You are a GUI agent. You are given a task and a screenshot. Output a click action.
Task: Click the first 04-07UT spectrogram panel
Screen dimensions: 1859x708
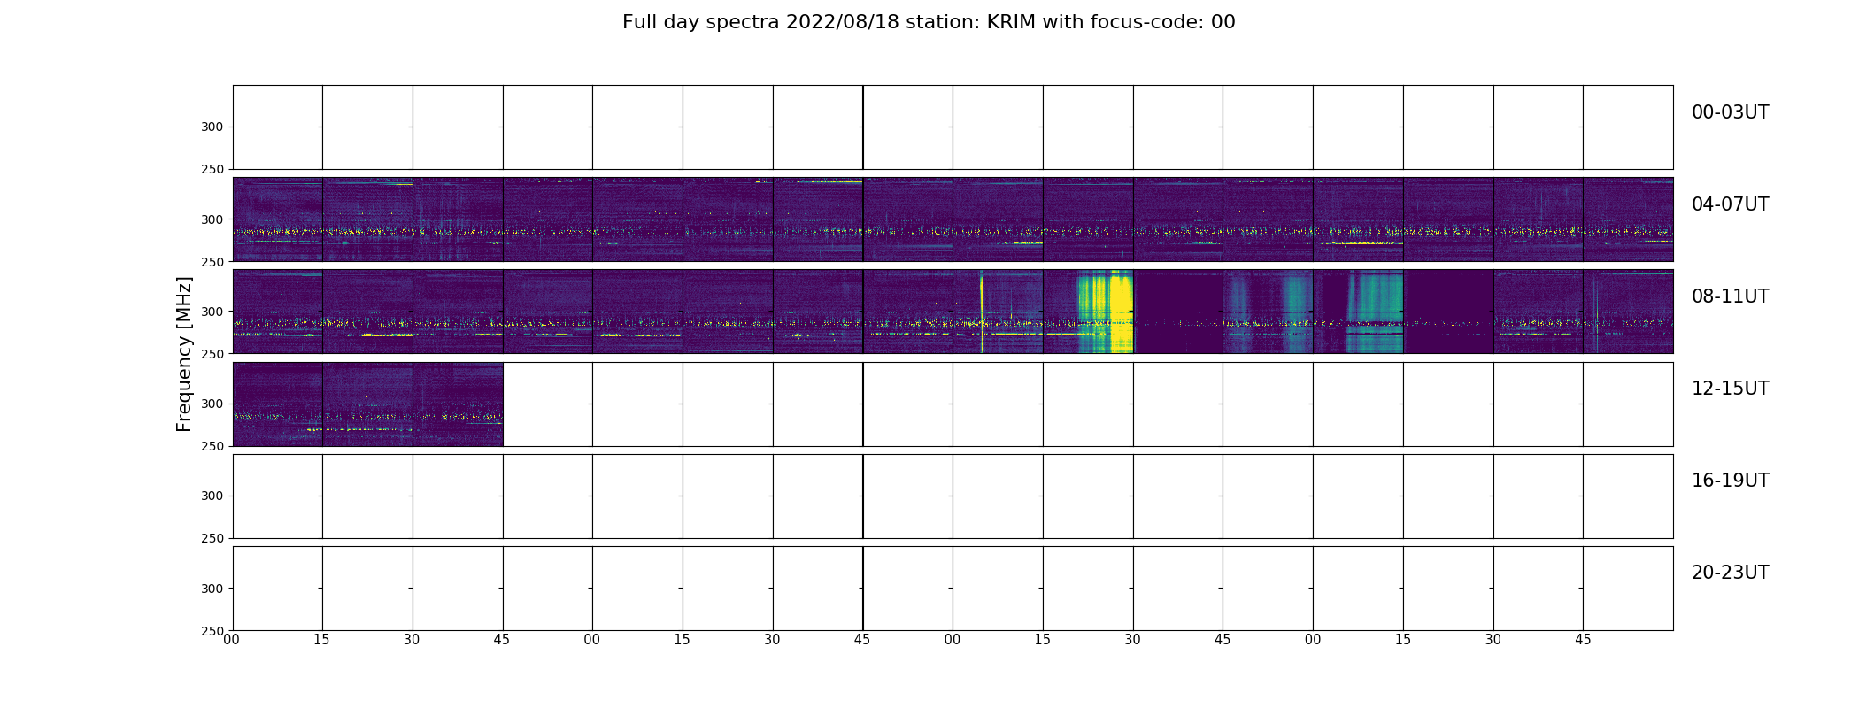(278, 219)
